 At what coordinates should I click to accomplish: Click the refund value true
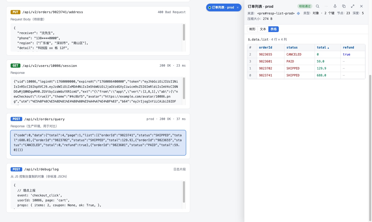point(346,54)
